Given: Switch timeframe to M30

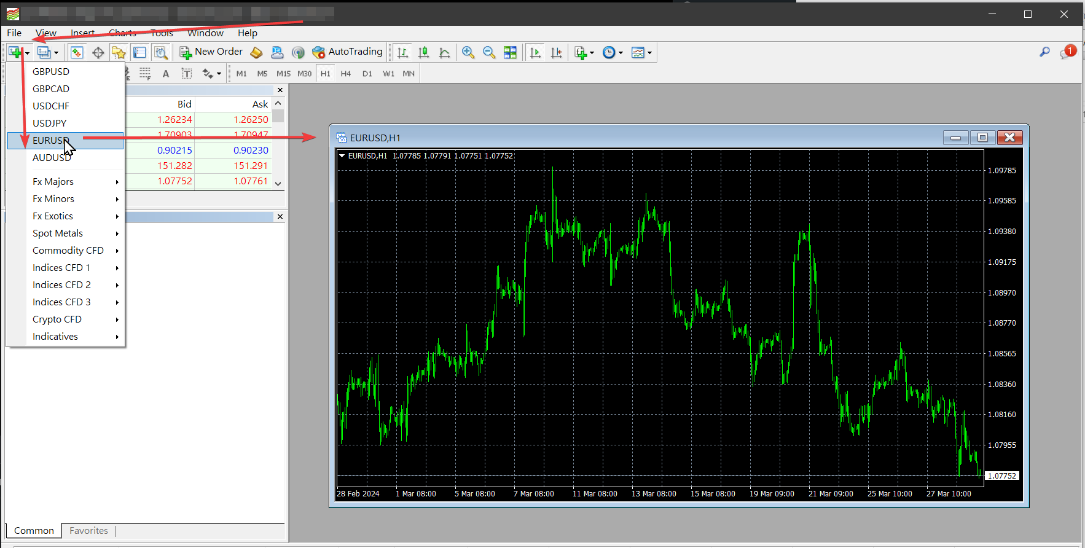Looking at the screenshot, I should (x=305, y=74).
